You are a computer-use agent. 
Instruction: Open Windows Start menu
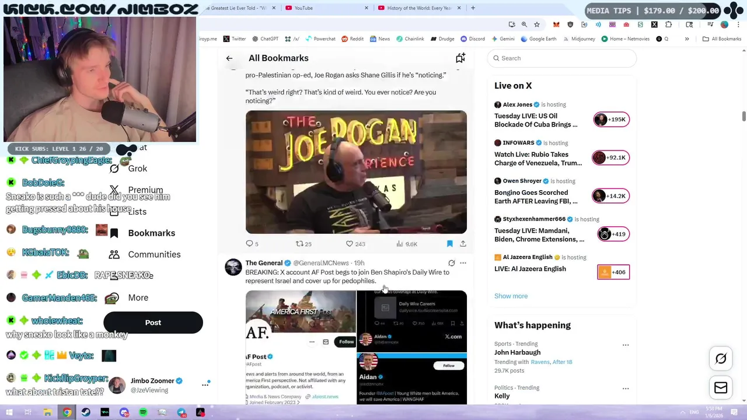tap(9, 412)
